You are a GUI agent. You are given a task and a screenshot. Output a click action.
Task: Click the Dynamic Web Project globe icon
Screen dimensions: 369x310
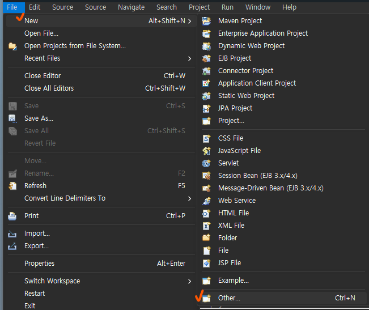(x=206, y=46)
